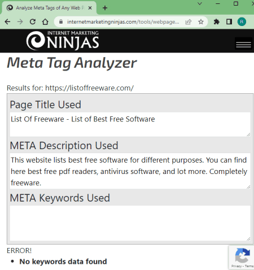Viewport: 254px width, 270px height.
Task: Click inside the META Description Used box
Action: pos(130,171)
